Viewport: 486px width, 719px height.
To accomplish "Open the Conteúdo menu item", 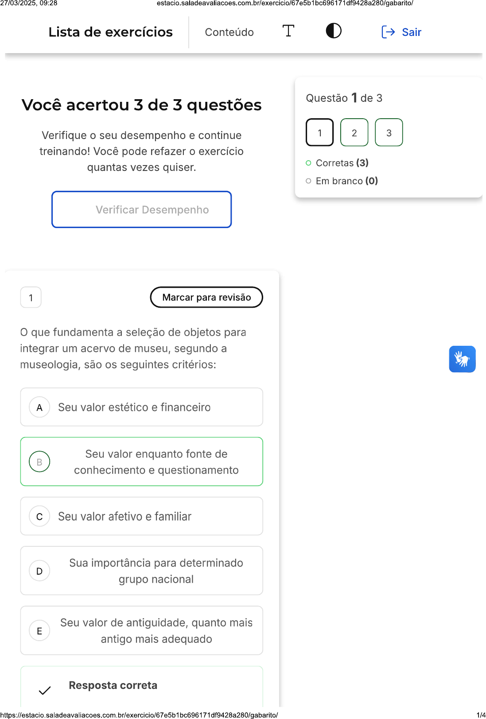I will (229, 32).
